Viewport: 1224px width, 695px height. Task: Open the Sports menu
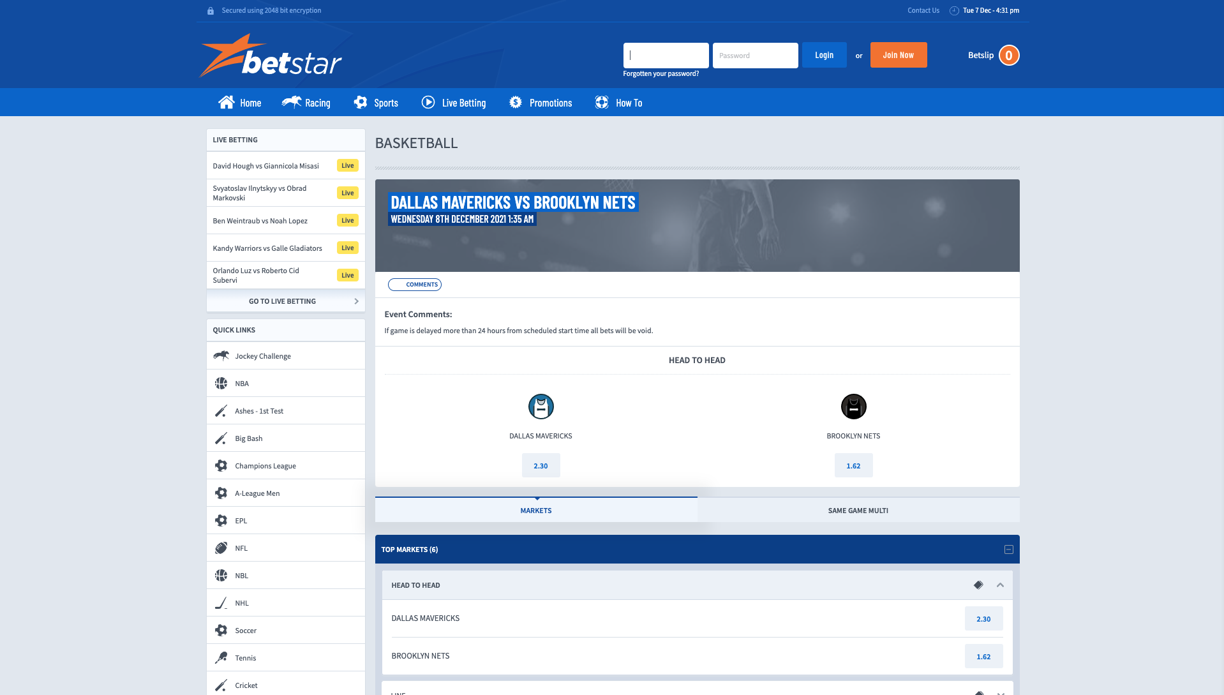click(376, 102)
